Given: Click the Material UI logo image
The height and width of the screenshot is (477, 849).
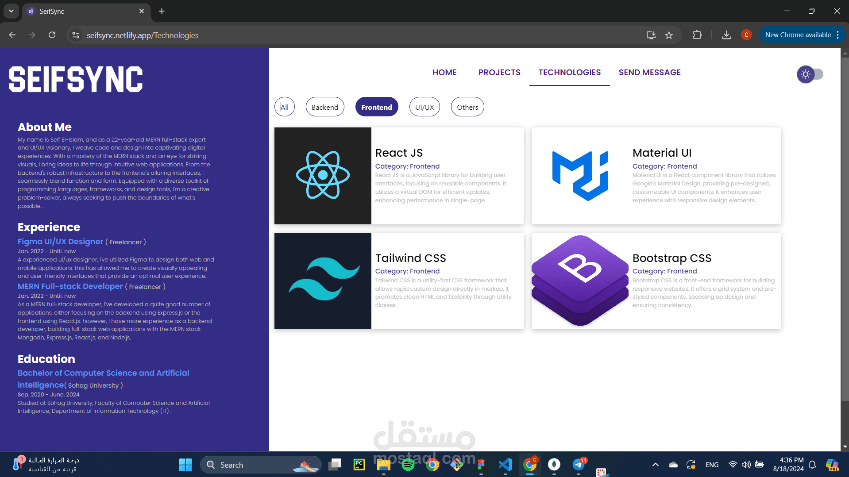Looking at the screenshot, I should coord(580,176).
